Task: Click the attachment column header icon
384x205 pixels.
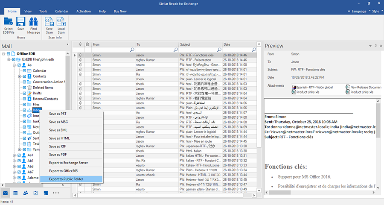Action: click(80, 44)
